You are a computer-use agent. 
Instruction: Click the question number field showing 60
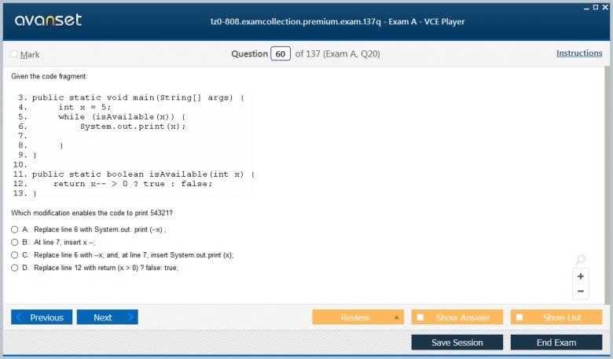point(281,54)
